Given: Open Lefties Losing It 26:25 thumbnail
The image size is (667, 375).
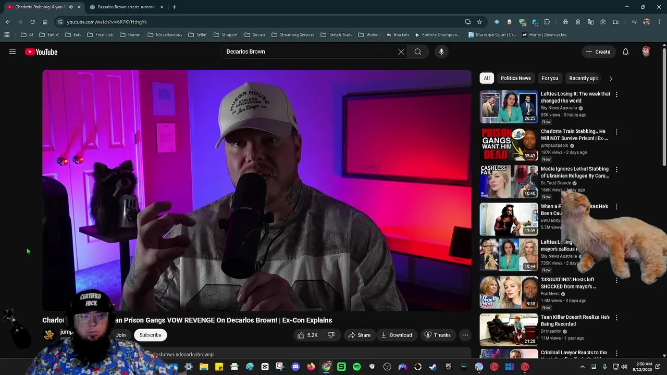Looking at the screenshot, I should tap(509, 107).
